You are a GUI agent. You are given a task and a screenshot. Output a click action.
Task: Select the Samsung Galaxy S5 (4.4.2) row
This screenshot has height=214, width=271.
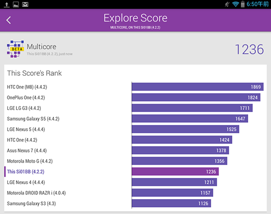(135, 119)
